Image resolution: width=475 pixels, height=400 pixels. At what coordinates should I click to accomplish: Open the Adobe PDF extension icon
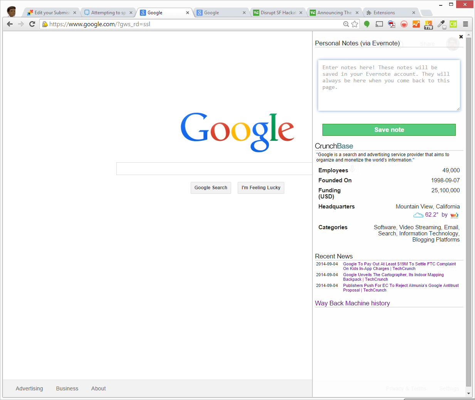click(x=391, y=24)
